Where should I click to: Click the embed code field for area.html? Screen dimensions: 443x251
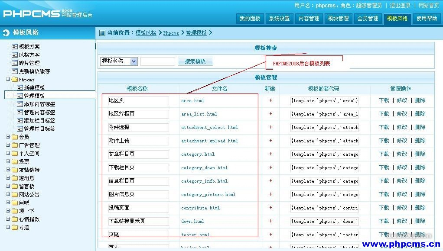click(325, 100)
